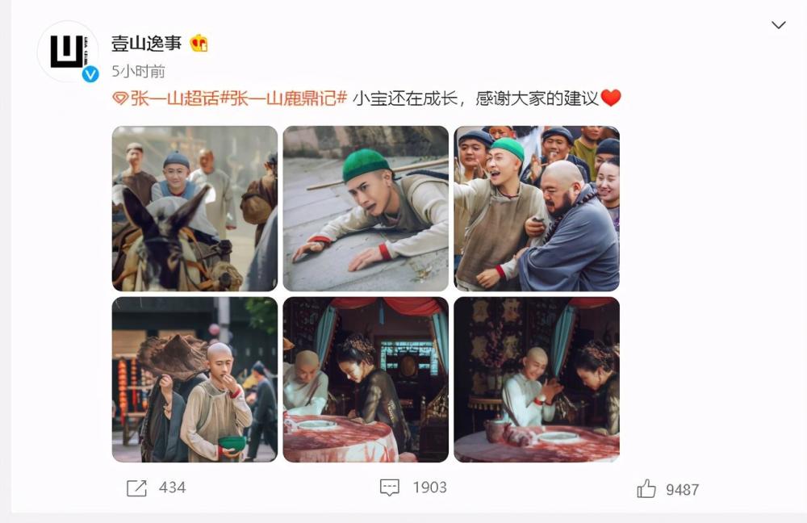Open the 壹山逸事 username link
The height and width of the screenshot is (523, 807).
[147, 44]
